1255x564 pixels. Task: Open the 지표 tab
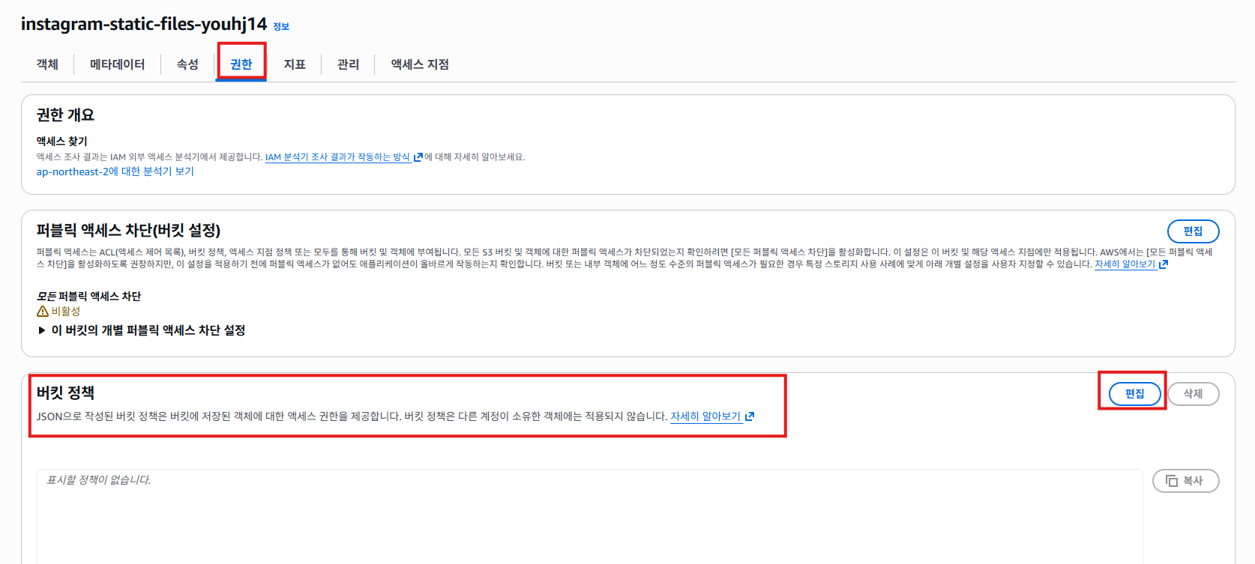[295, 64]
